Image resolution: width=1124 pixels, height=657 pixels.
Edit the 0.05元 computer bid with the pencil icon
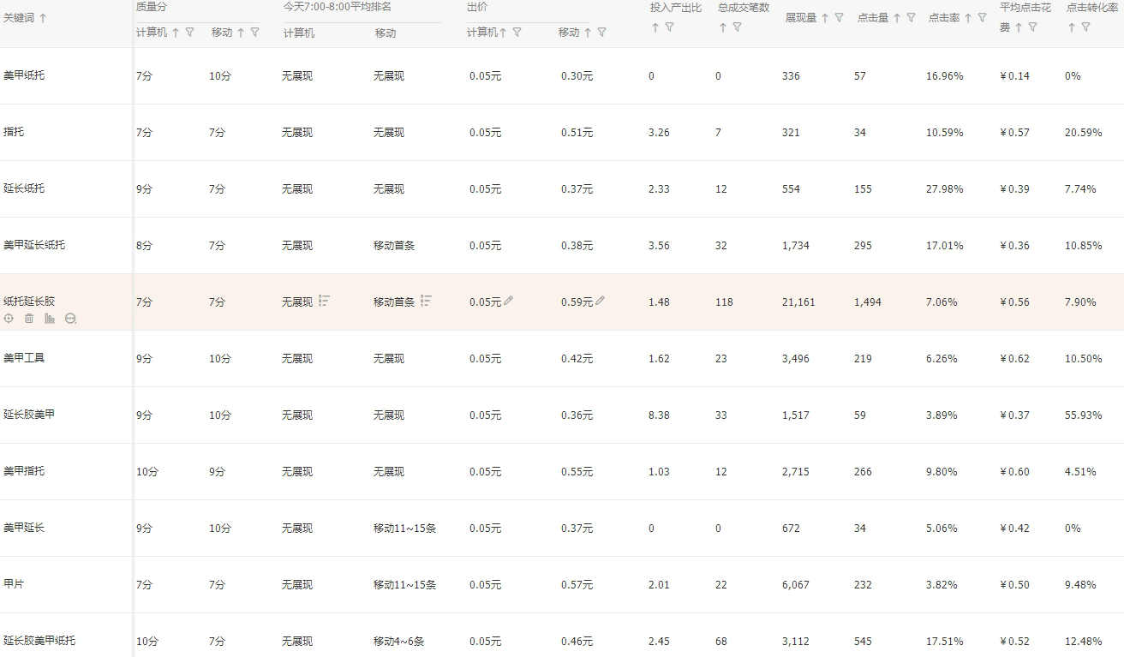509,301
